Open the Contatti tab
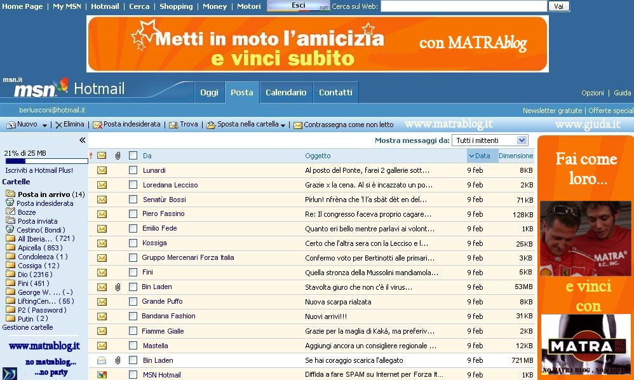The width and height of the screenshot is (634, 380). (x=335, y=93)
